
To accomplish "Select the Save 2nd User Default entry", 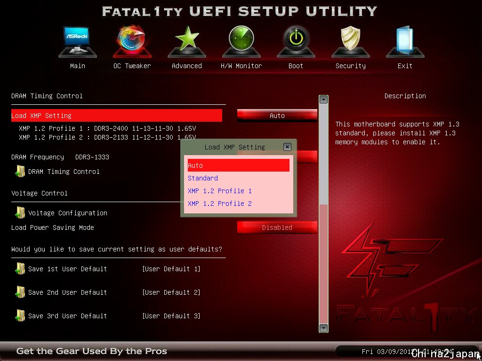I will (67, 292).
